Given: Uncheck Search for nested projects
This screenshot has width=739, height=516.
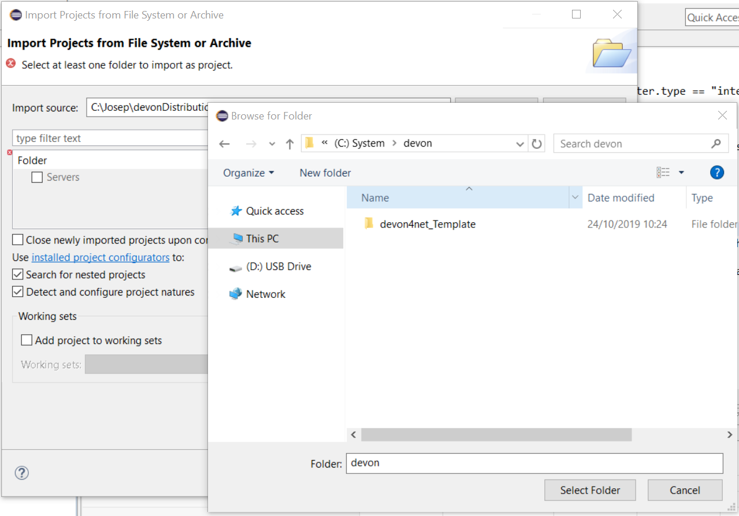Looking at the screenshot, I should (18, 275).
